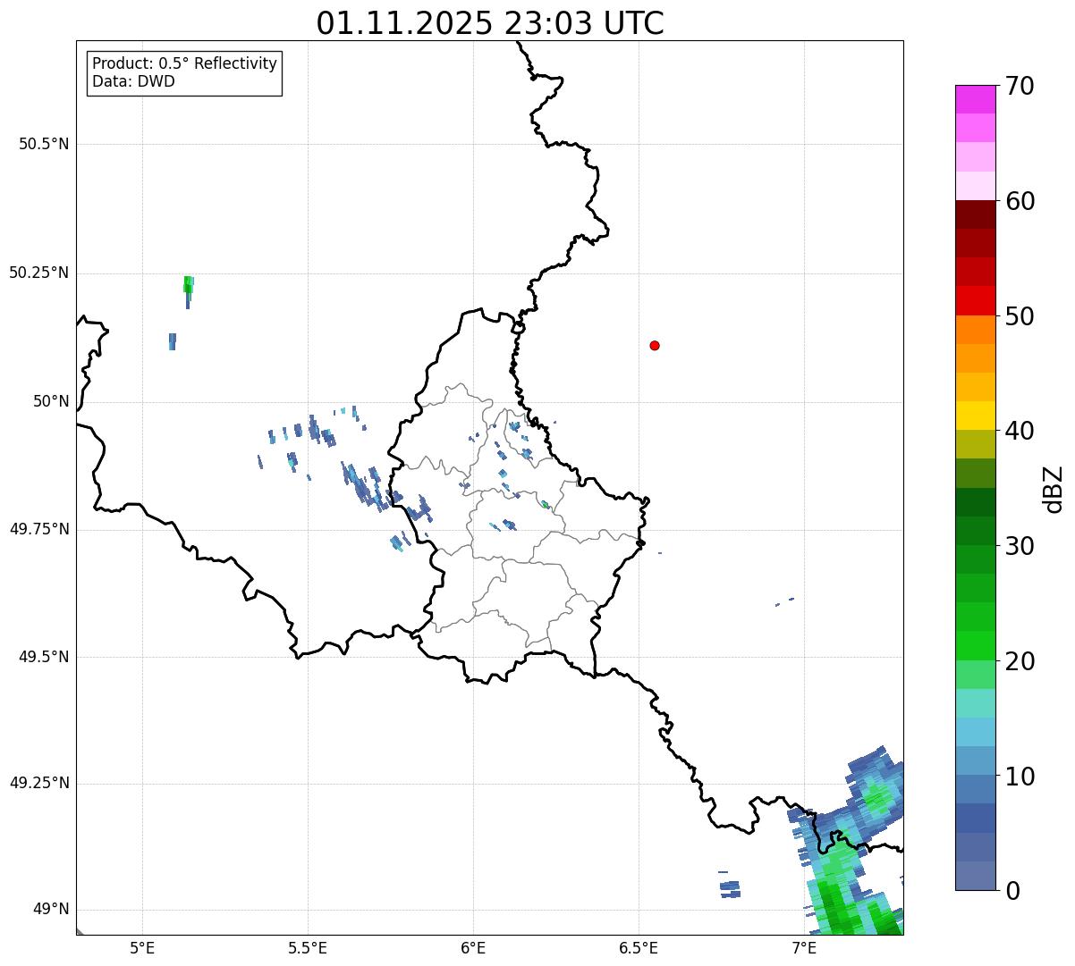Click the longitude label 5°E
This screenshot has height=966, width=1075.
coord(142,947)
